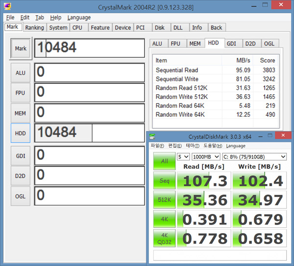
Task: Show the OGL results tab
Action: 270,44
